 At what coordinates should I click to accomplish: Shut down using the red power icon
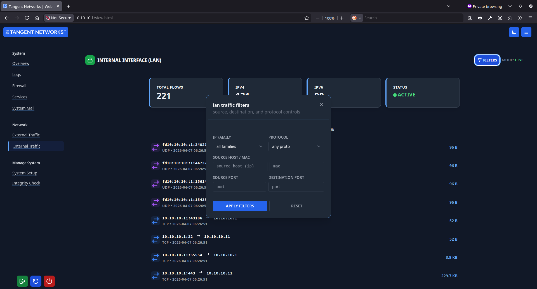pyautogui.click(x=49, y=281)
